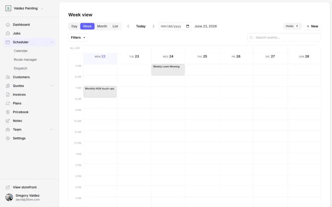332x207 pixels.
Task: Select the MON 22 day header
Action: click(100, 56)
